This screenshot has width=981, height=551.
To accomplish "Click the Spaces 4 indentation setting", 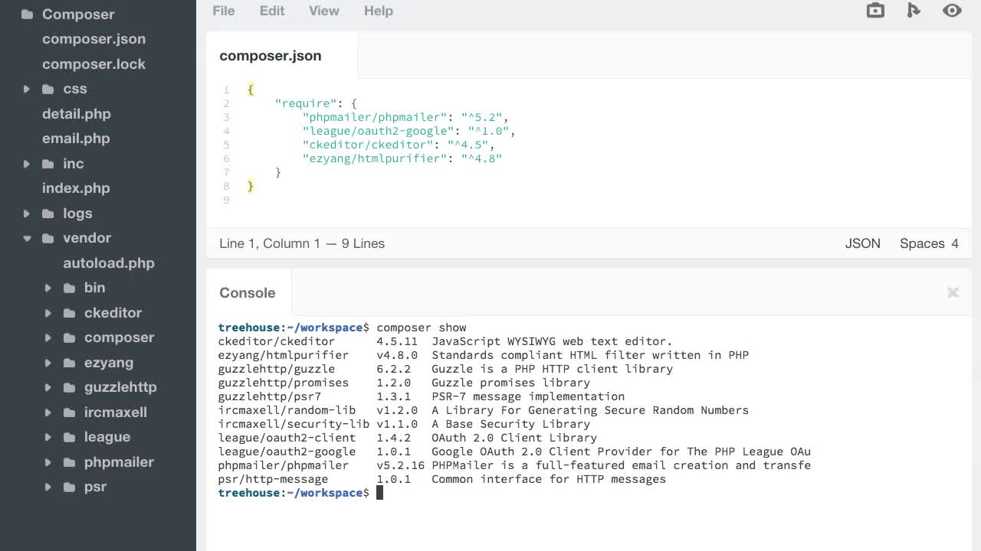I will 929,243.
